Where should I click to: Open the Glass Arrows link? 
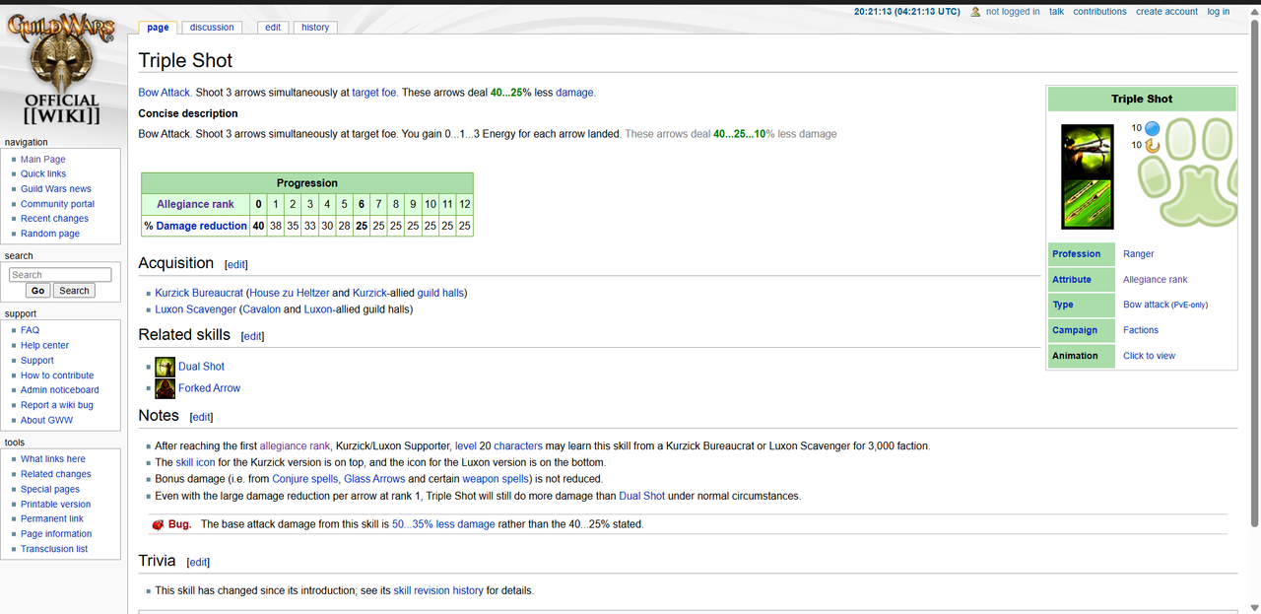(374, 479)
